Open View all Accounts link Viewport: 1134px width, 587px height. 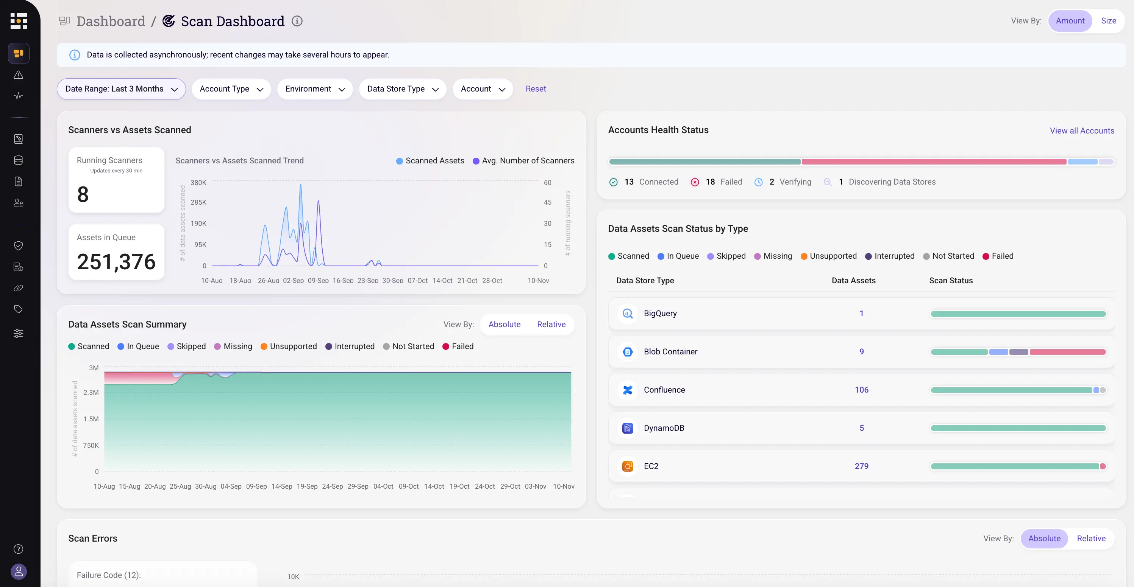tap(1082, 130)
